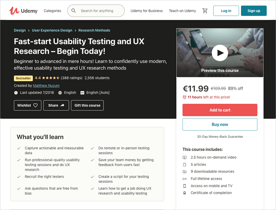Click Gift this course button
The image size is (276, 210).
tap(87, 105)
